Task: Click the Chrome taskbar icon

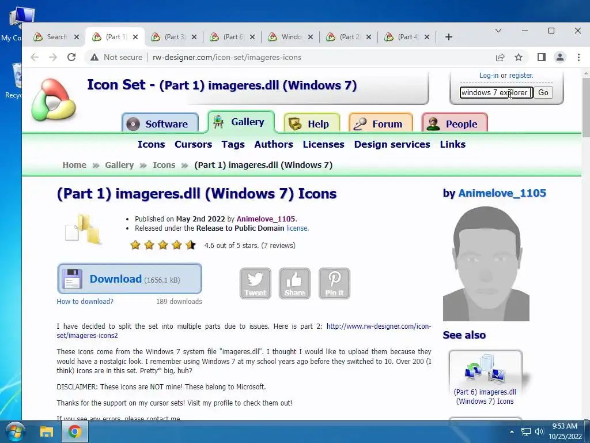Action: (x=75, y=431)
